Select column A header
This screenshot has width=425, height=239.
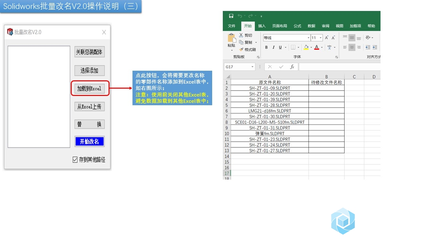(x=270, y=77)
